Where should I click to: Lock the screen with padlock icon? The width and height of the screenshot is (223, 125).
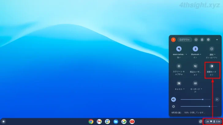click(x=202, y=40)
